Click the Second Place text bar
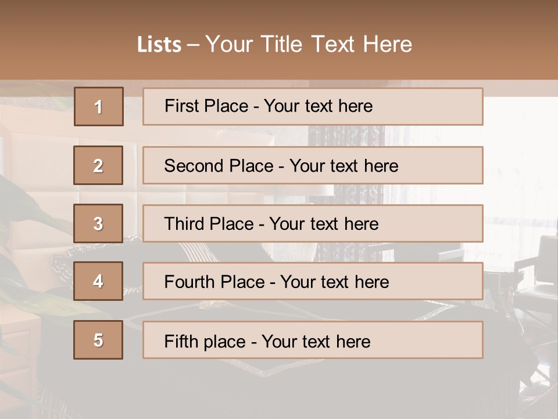Screen dimensions: 558x419 click(x=313, y=165)
